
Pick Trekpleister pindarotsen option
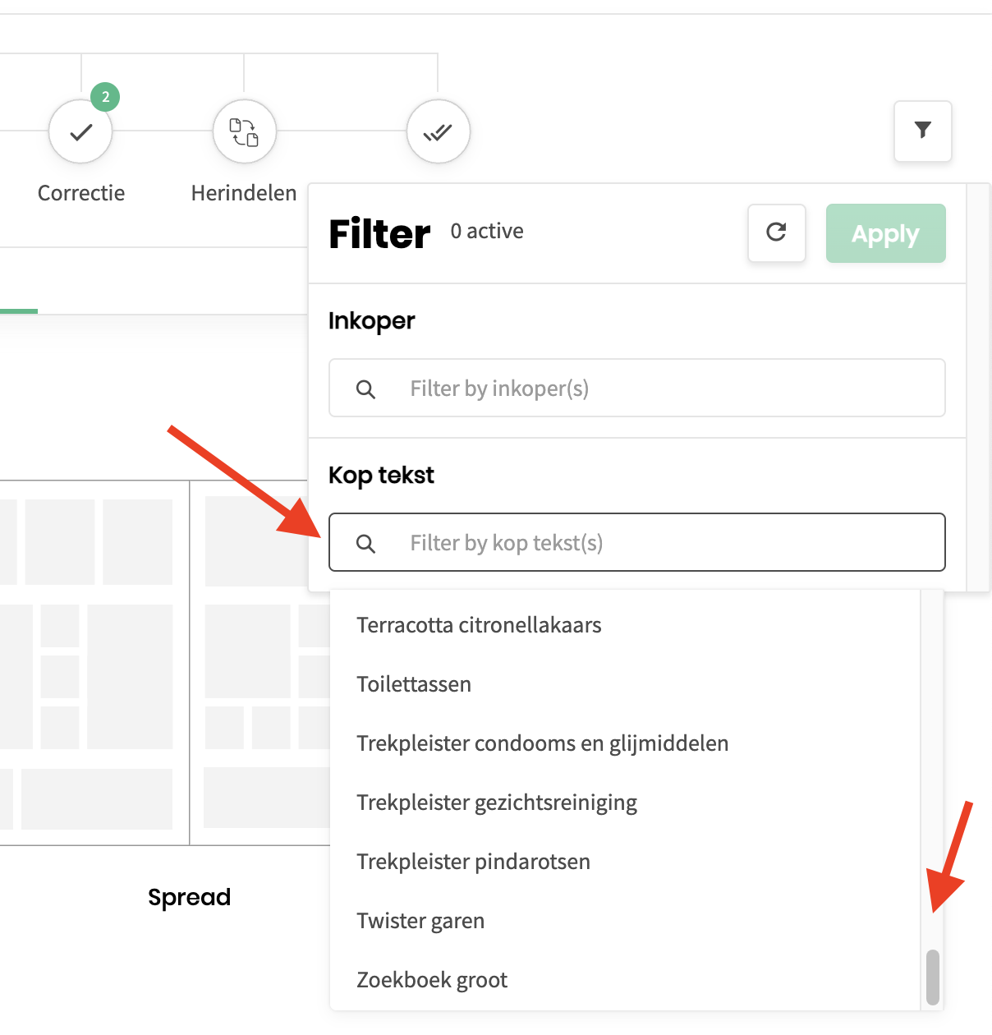coord(625,862)
